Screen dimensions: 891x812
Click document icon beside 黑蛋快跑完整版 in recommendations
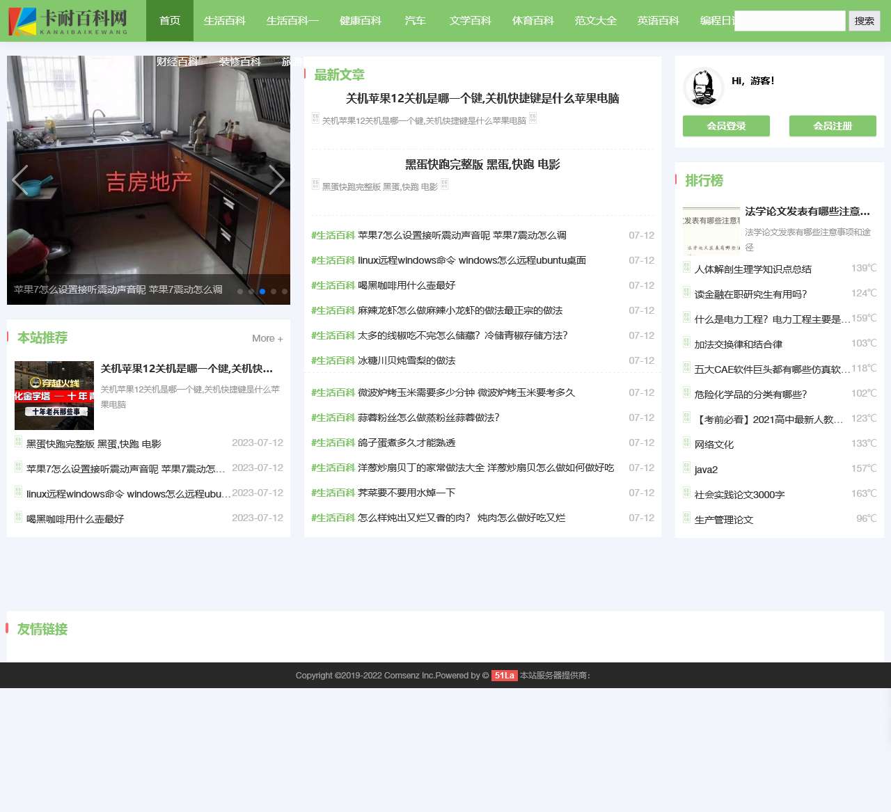[19, 443]
